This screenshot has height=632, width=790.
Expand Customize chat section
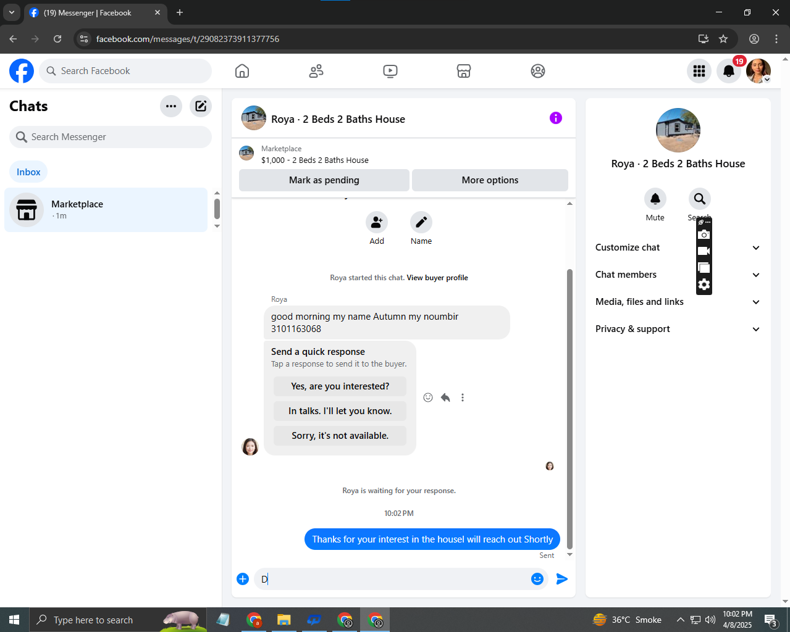click(678, 247)
